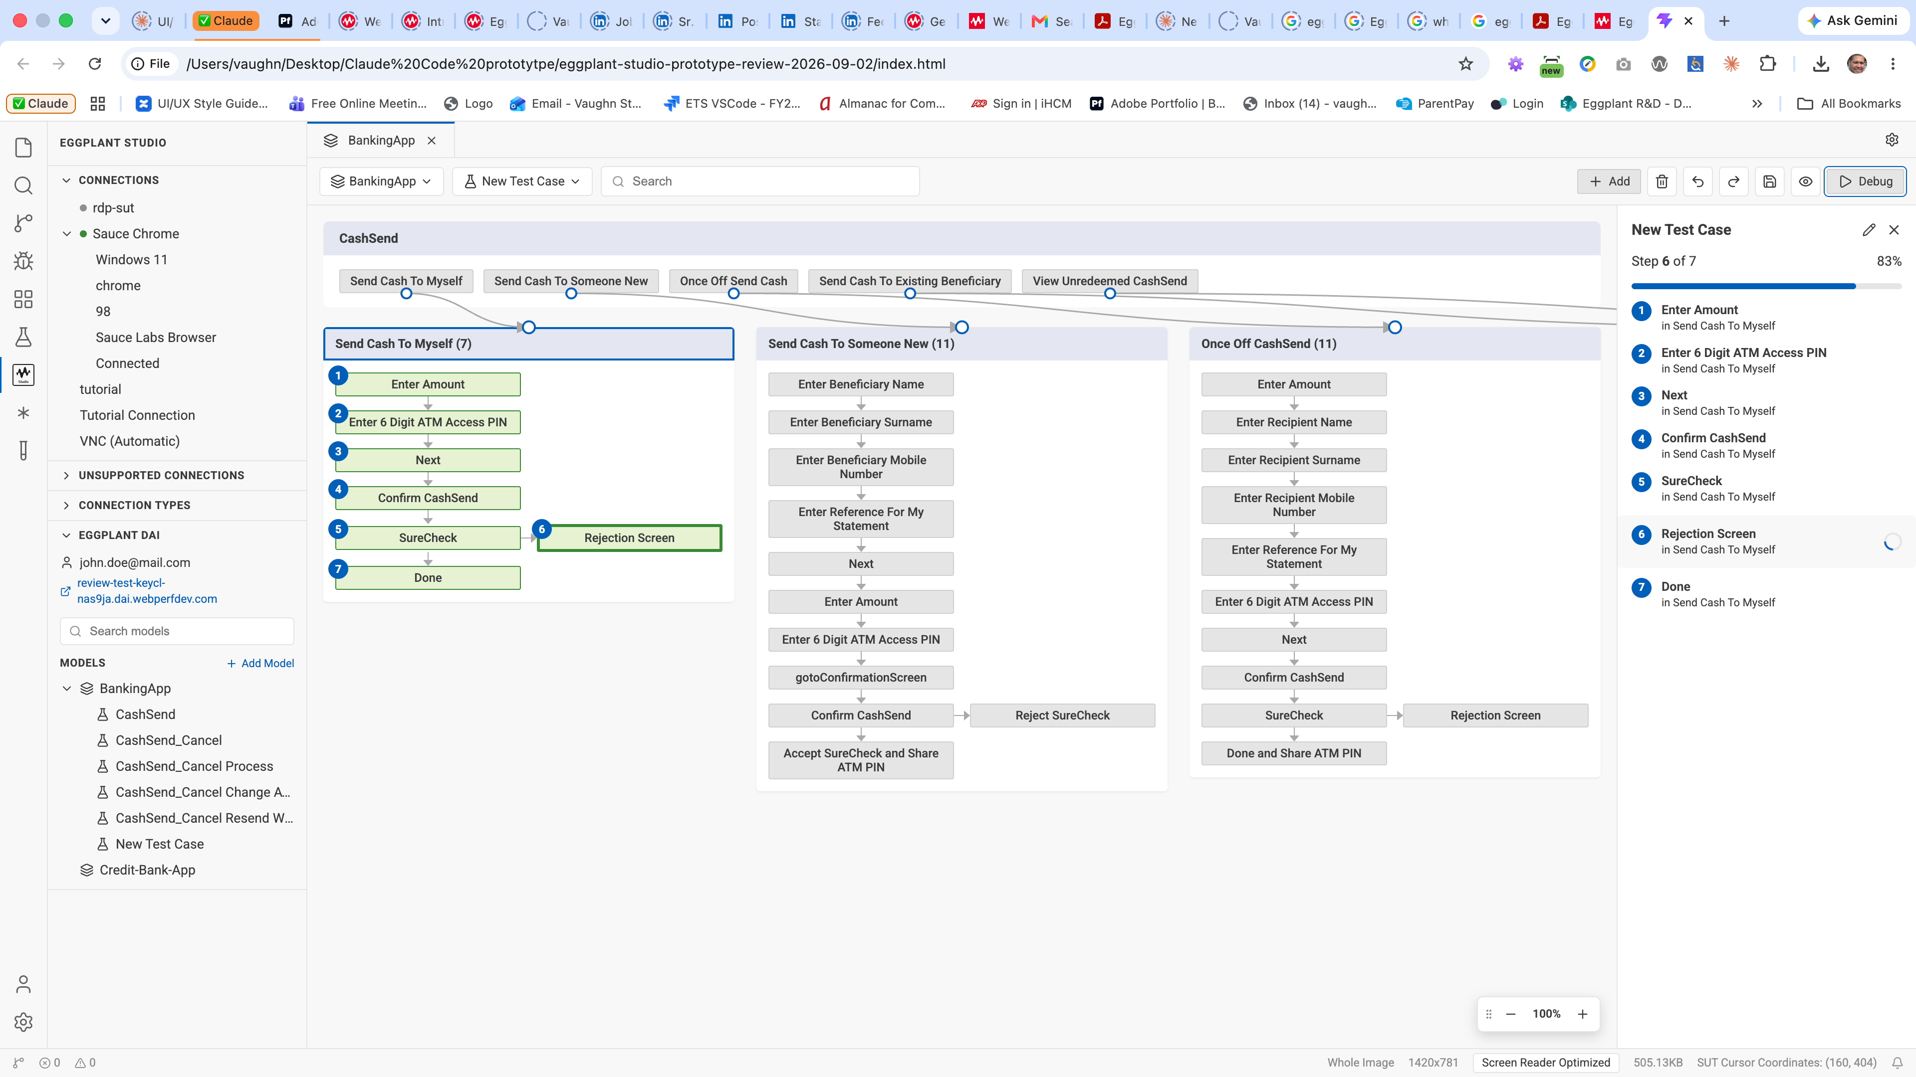Viewport: 1916px width, 1077px height.
Task: Open the BankingApp model dropdown
Action: [381, 181]
